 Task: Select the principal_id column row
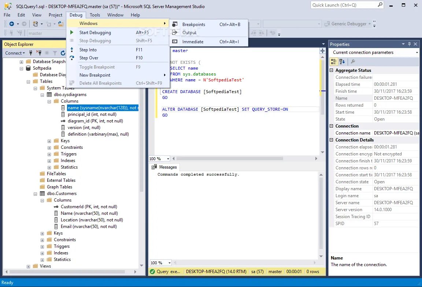click(x=92, y=114)
